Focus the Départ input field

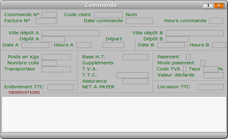pos(114,45)
